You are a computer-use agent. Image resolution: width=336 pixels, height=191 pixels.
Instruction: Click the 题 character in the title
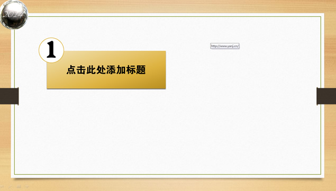pos(141,70)
